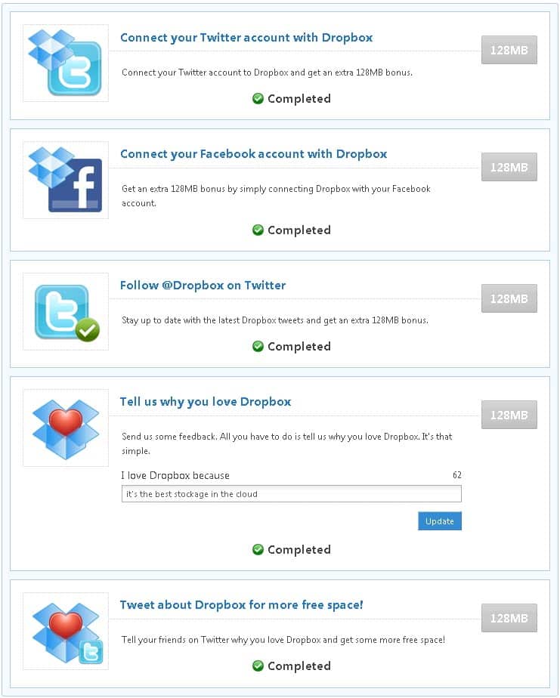Click the Dropbox Facebook connect icon

(x=66, y=180)
